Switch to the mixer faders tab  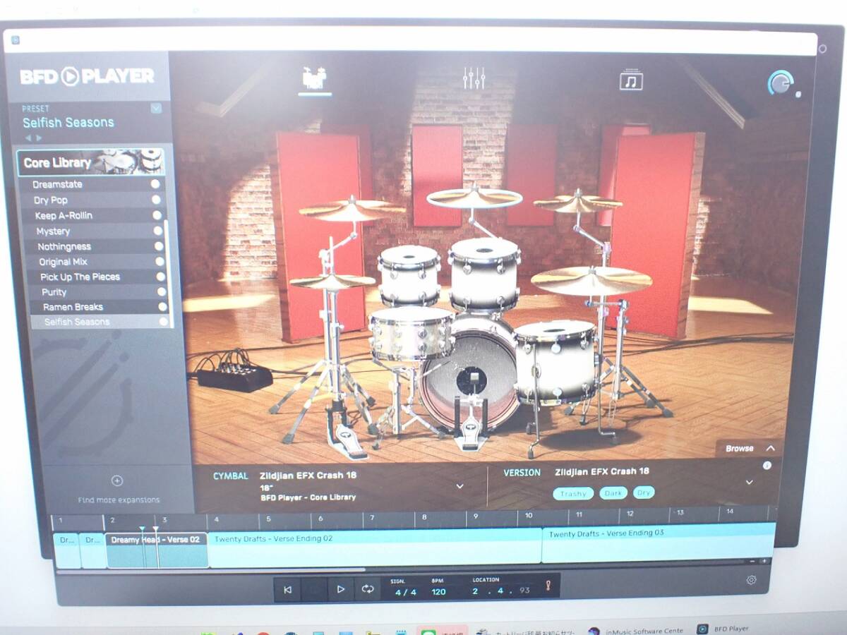474,78
